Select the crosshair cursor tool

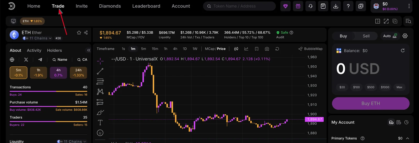pyautogui.click(x=100, y=61)
